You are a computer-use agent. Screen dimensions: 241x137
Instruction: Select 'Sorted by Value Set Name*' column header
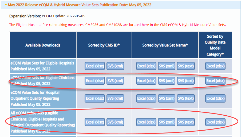click(165, 45)
